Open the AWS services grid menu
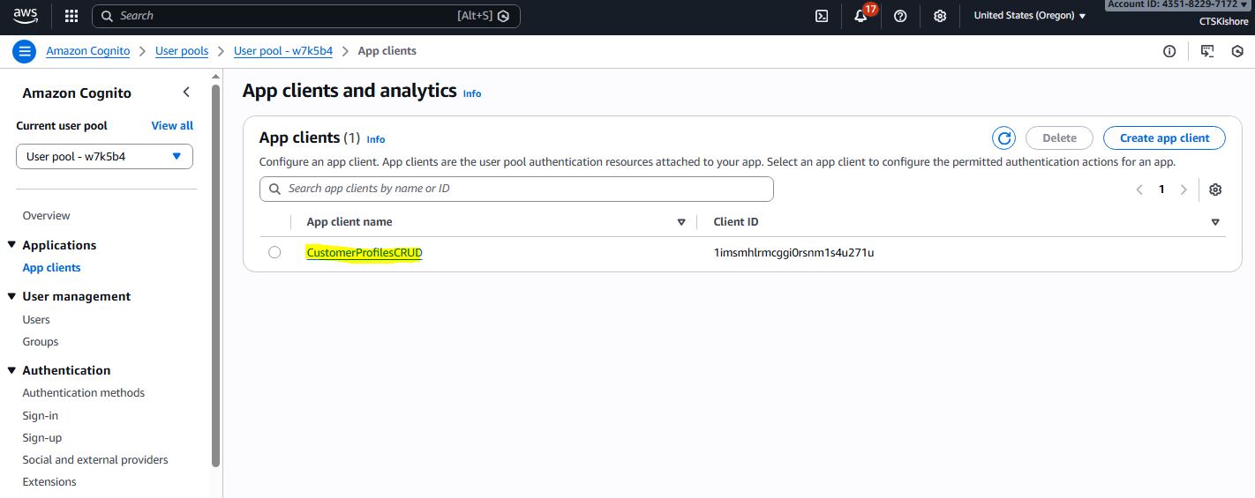Image resolution: width=1255 pixels, height=498 pixels. [x=71, y=16]
